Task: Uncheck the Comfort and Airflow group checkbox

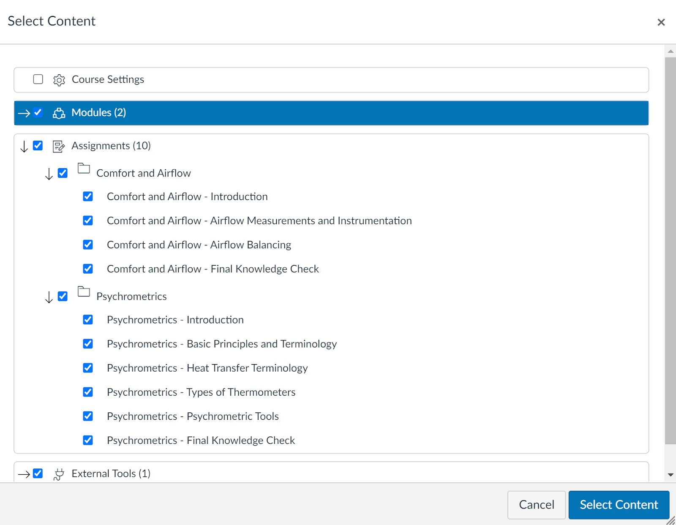Action: [x=63, y=173]
